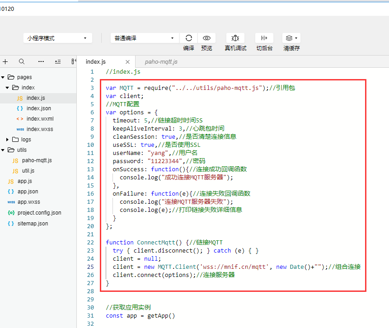Click the //index.js comment on line 1
This screenshot has height=328, width=389.
[123, 72]
